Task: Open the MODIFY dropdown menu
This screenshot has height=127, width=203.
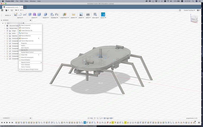Action: click(45, 18)
